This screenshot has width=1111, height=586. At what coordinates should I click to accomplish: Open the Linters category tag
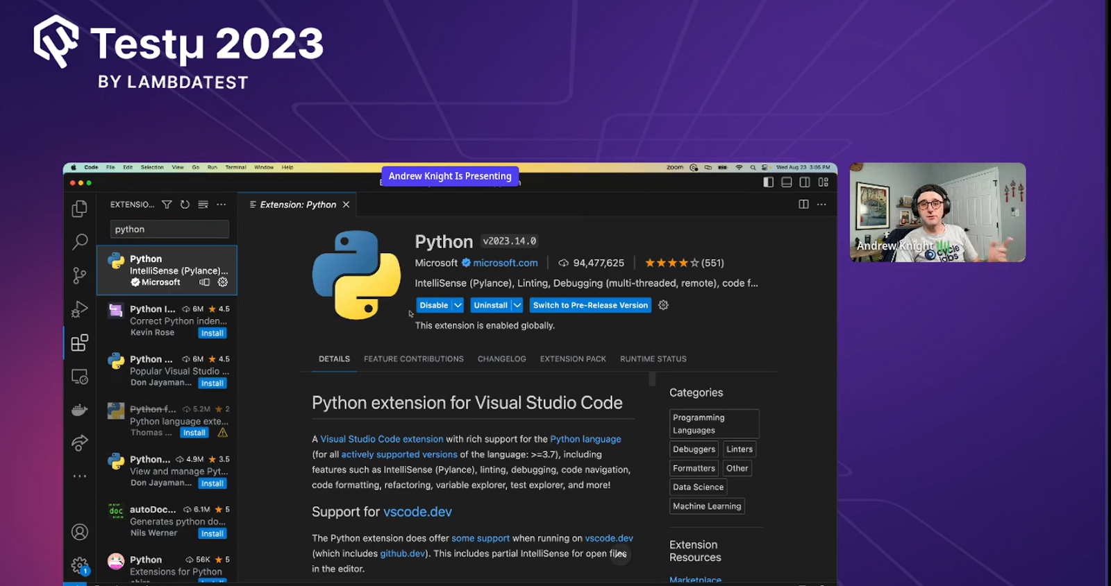pyautogui.click(x=740, y=449)
